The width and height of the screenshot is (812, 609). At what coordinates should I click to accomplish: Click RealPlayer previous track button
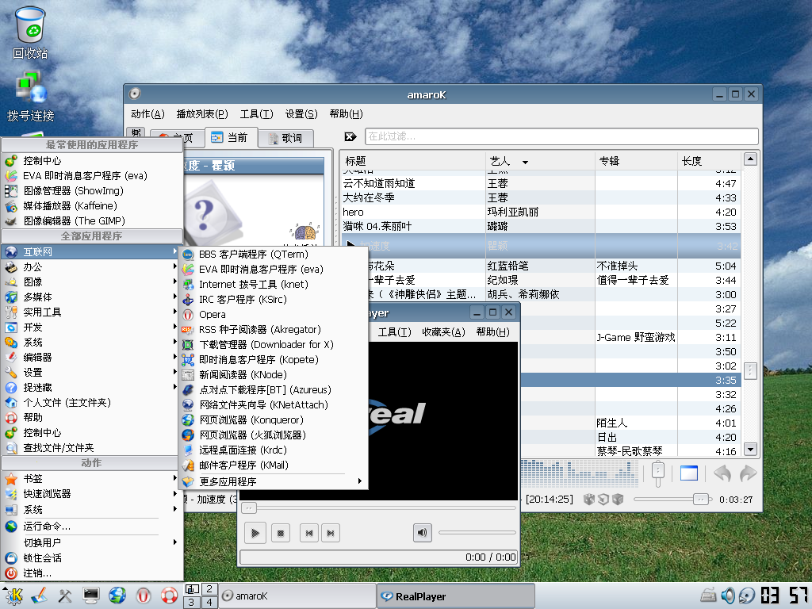click(309, 533)
